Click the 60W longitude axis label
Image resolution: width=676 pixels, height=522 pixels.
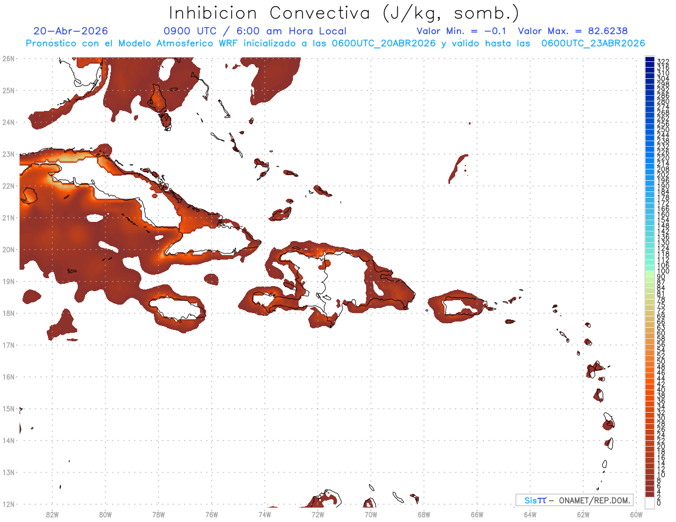(637, 514)
